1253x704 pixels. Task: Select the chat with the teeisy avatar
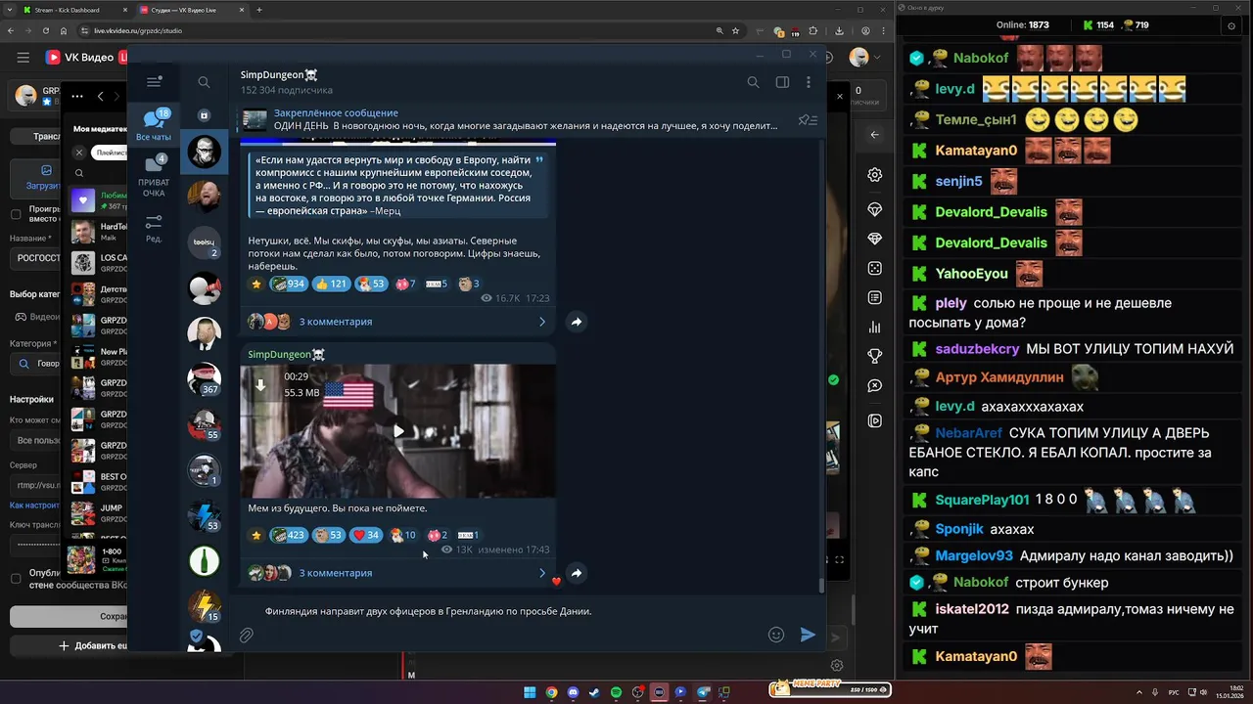(205, 242)
